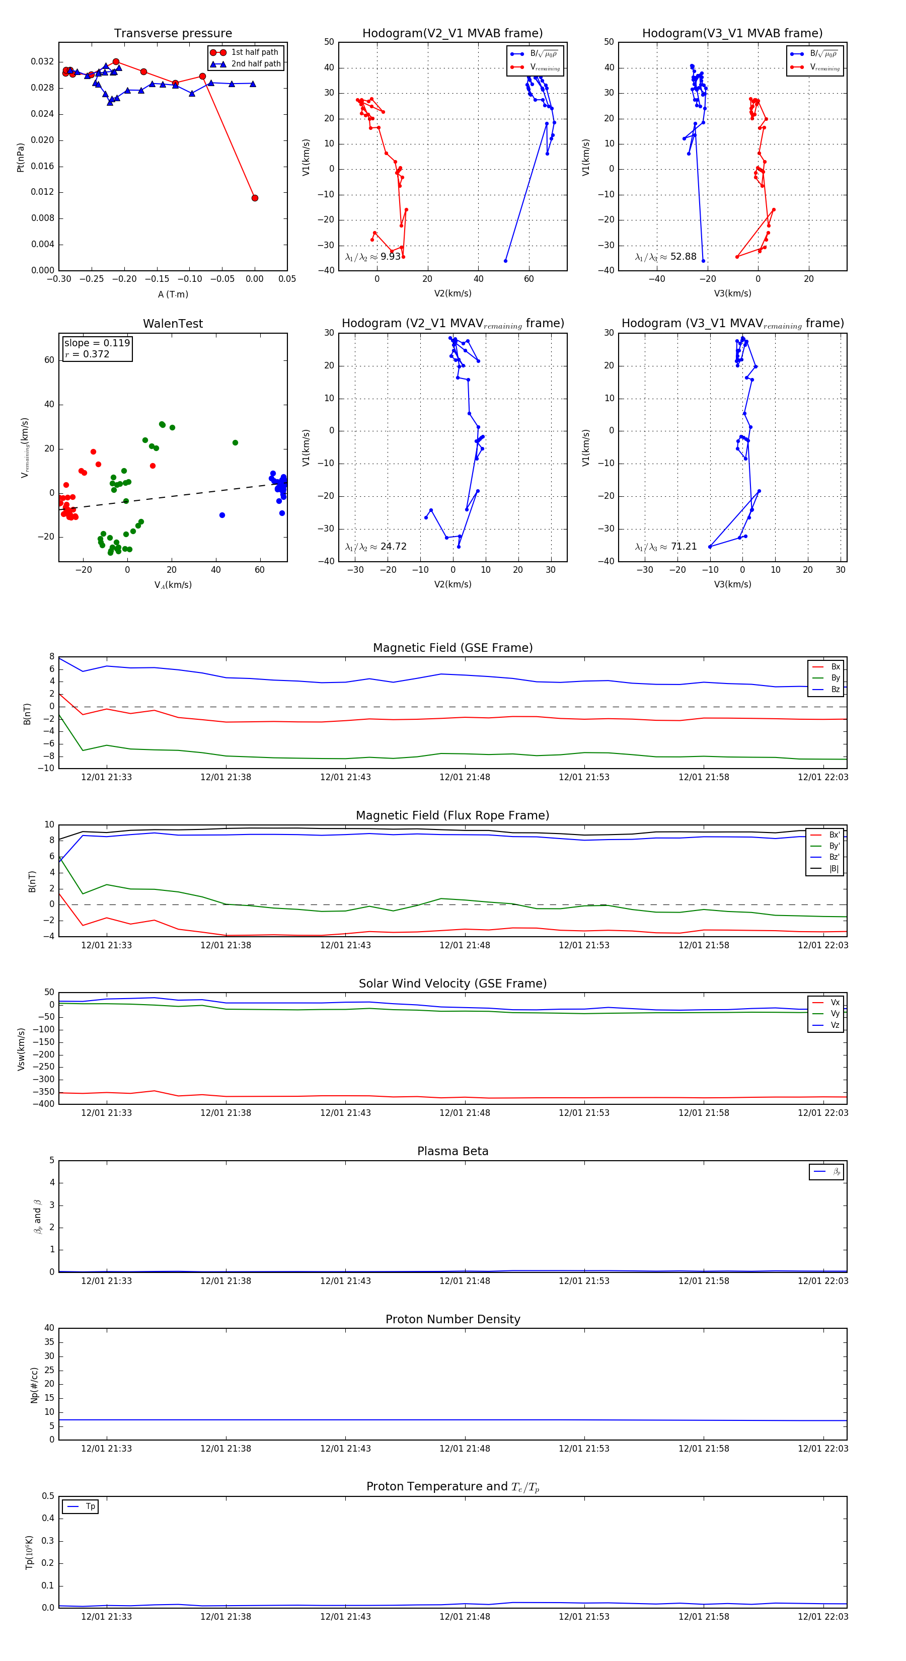Click the Vx legend entry in velocity plot

click(826, 1003)
